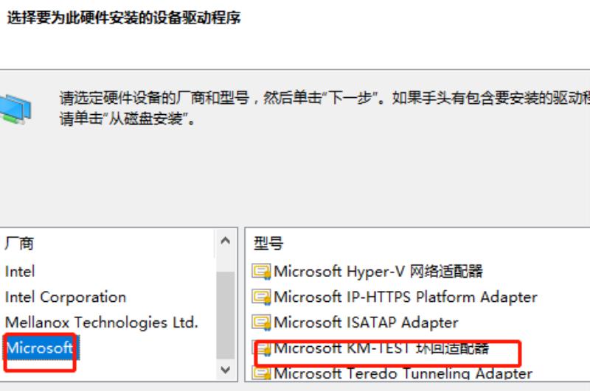The image size is (590, 391).
Task: Click manufacturer list scroll up arrow
Action: pyautogui.click(x=226, y=240)
